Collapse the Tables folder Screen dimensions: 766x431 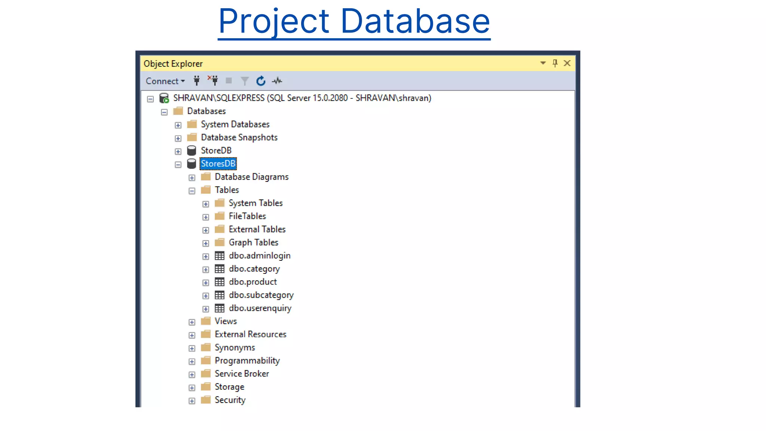192,191
